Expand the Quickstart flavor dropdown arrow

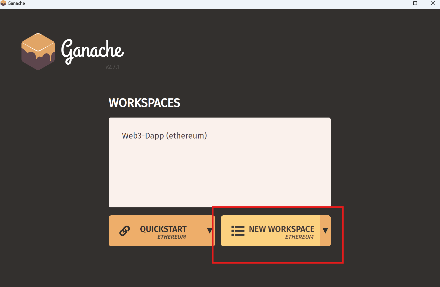[x=210, y=231]
